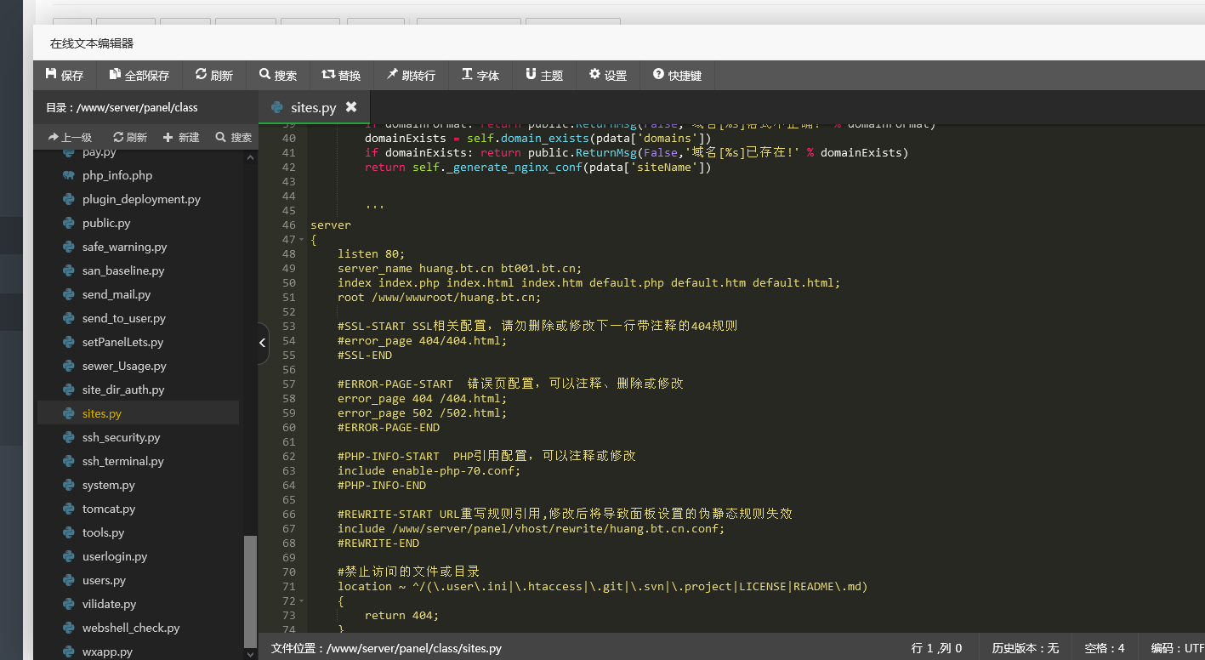1205x660 pixels.
Task: Open the 字体 font settings
Action: (480, 75)
